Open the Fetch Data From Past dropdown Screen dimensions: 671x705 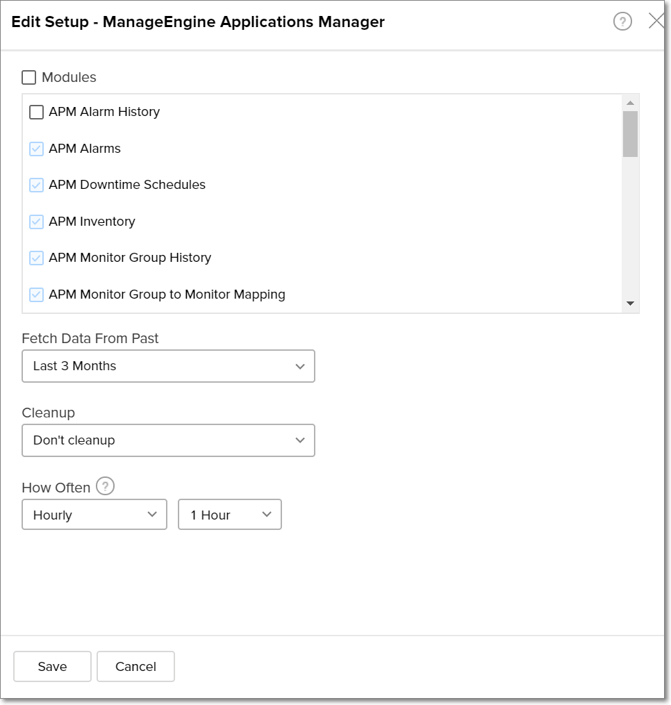[x=168, y=366]
